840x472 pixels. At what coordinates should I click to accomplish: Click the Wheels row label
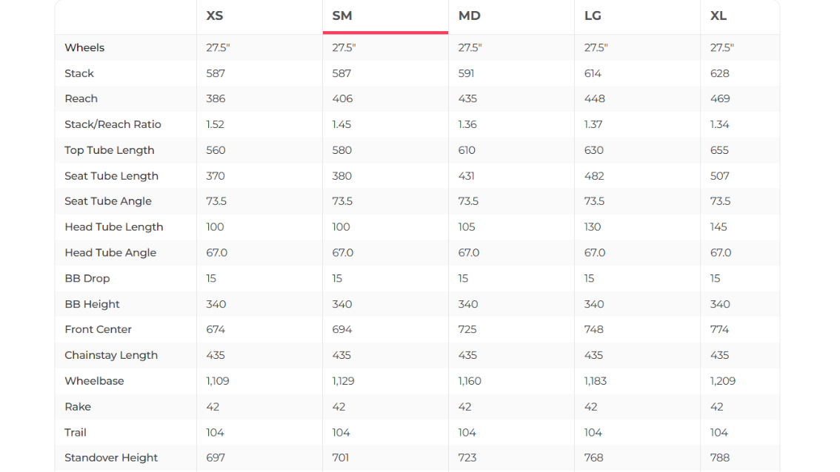click(84, 47)
